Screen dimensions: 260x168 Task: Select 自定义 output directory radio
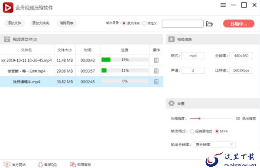[144, 23]
